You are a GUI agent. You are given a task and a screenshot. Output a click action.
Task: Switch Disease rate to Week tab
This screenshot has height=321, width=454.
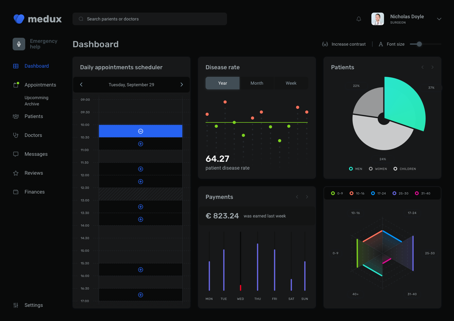pyautogui.click(x=291, y=83)
